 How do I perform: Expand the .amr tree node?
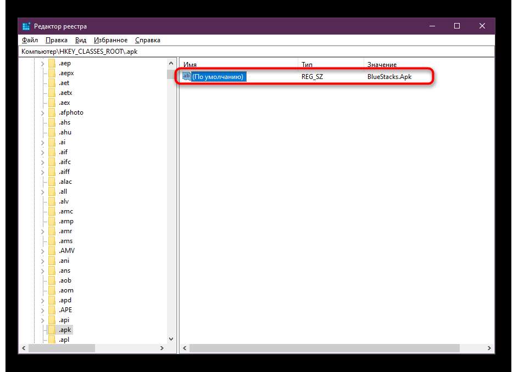click(42, 231)
